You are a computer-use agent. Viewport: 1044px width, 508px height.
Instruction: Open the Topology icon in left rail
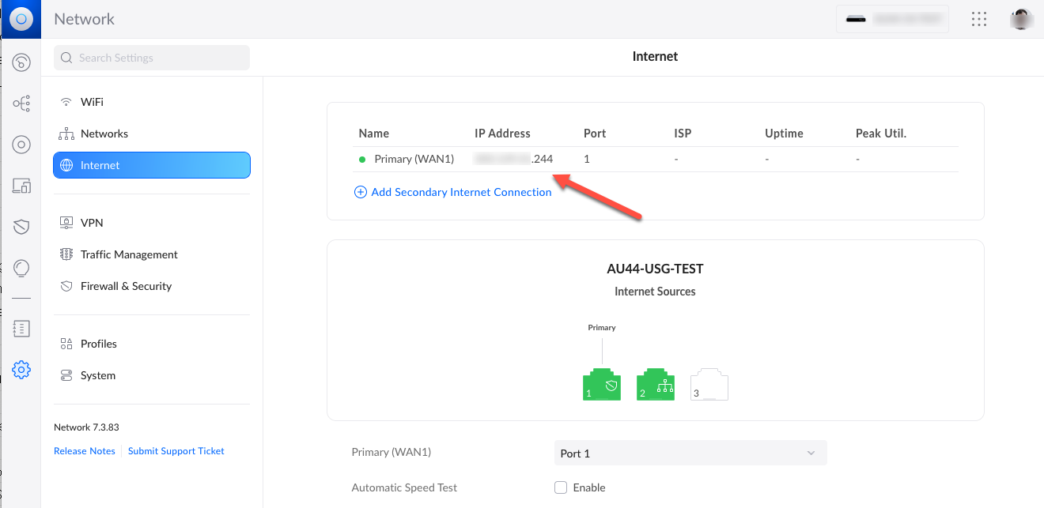(21, 103)
